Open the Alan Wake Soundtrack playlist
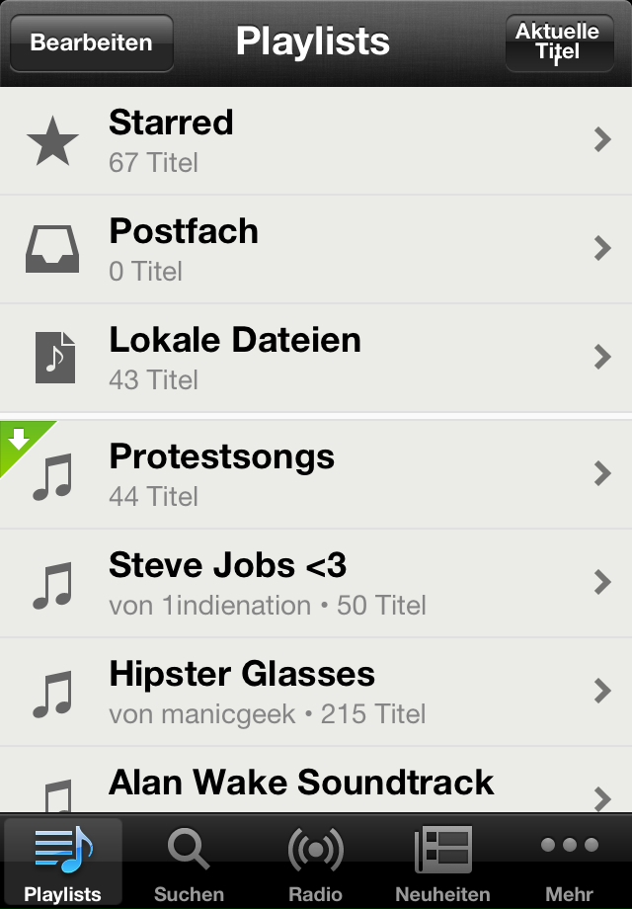Screen dimensions: 632x909 [x=316, y=780]
